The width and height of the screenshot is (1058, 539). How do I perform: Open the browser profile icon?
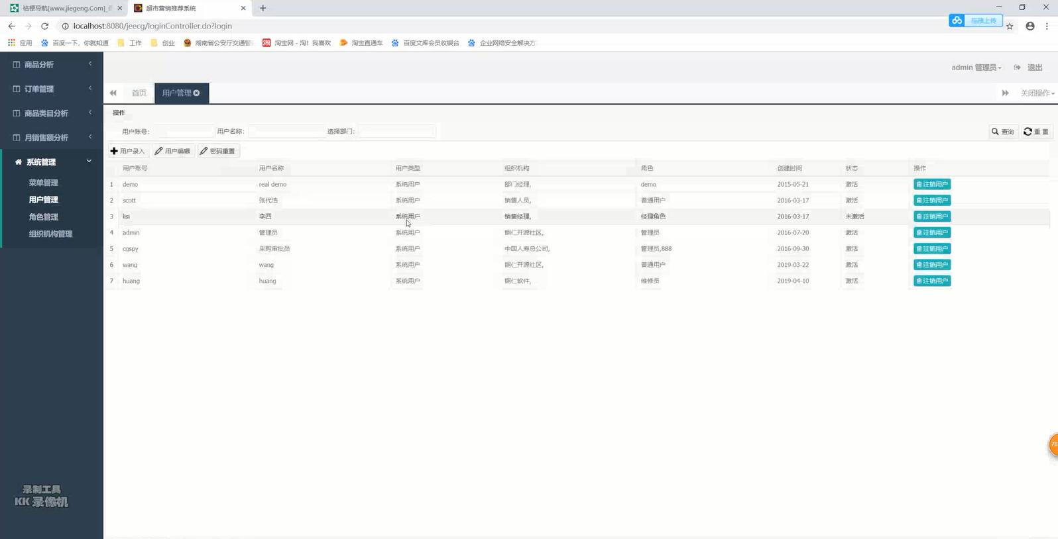[x=1029, y=26]
